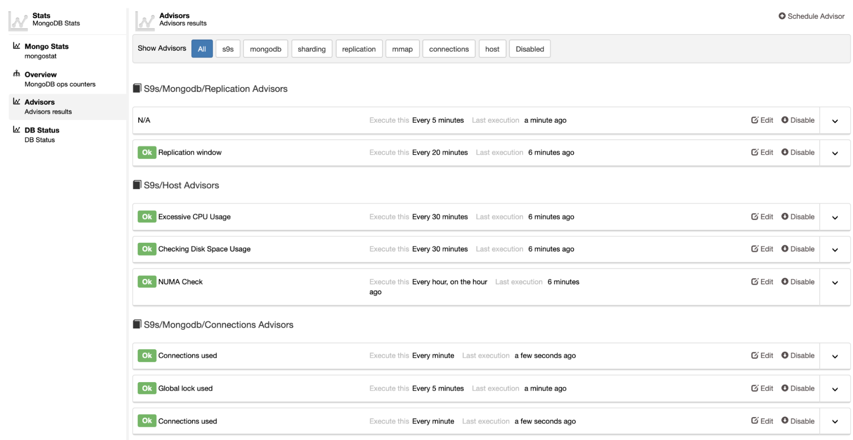Click the Stats header graph icon
Image resolution: width=853 pixels, height=440 pixels.
click(18, 21)
